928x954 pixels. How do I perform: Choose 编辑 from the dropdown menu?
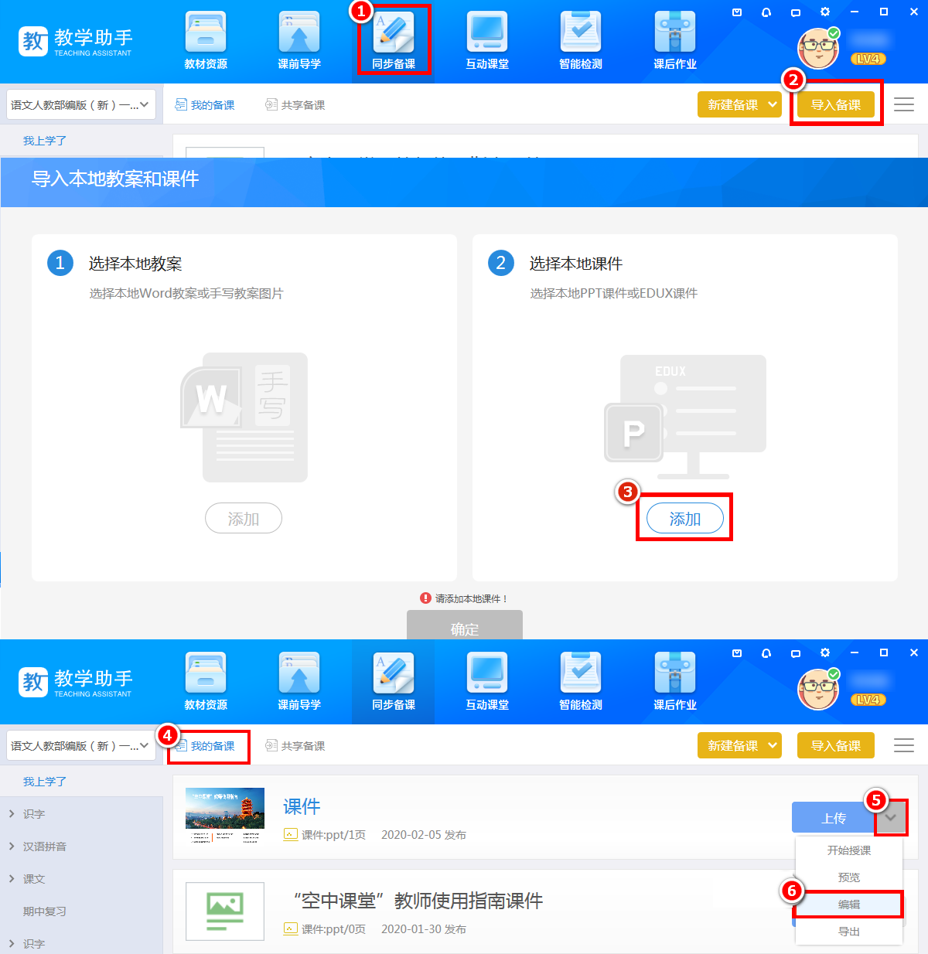coord(848,905)
